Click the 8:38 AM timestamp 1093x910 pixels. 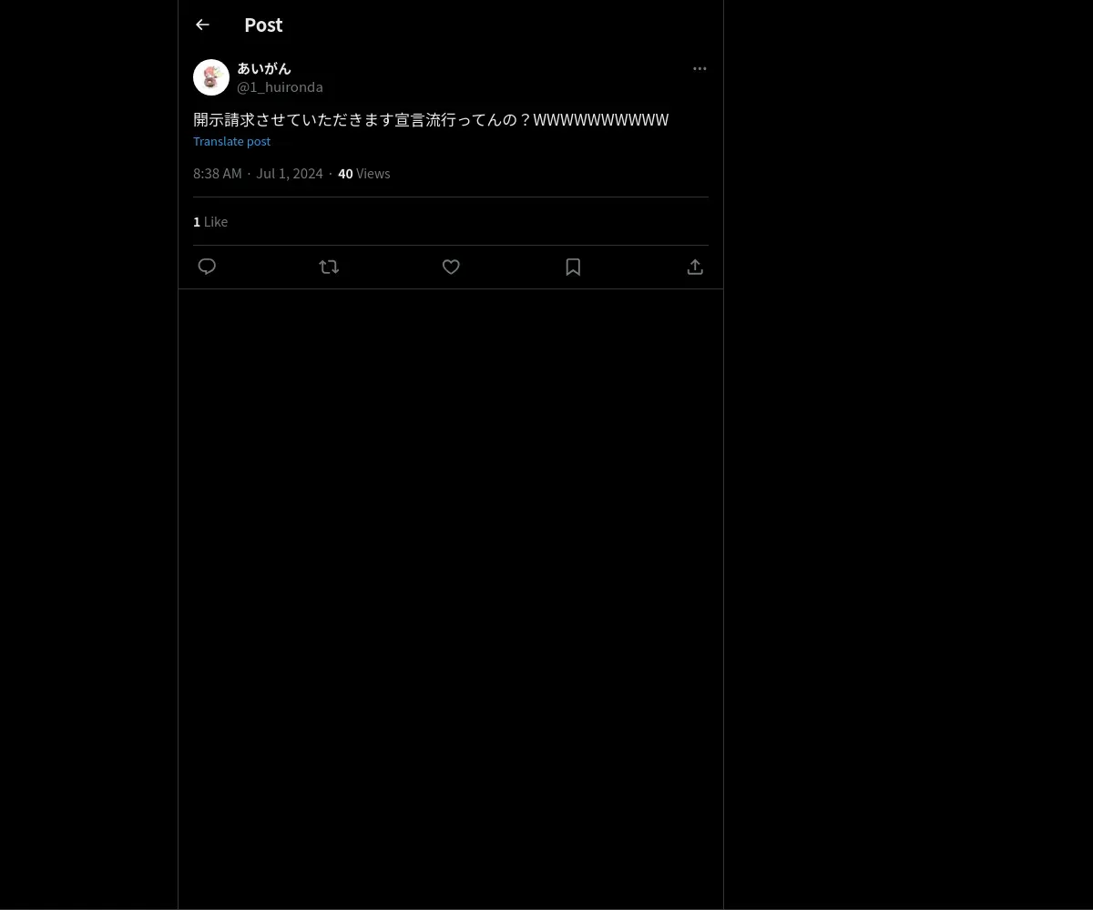pyautogui.click(x=218, y=173)
